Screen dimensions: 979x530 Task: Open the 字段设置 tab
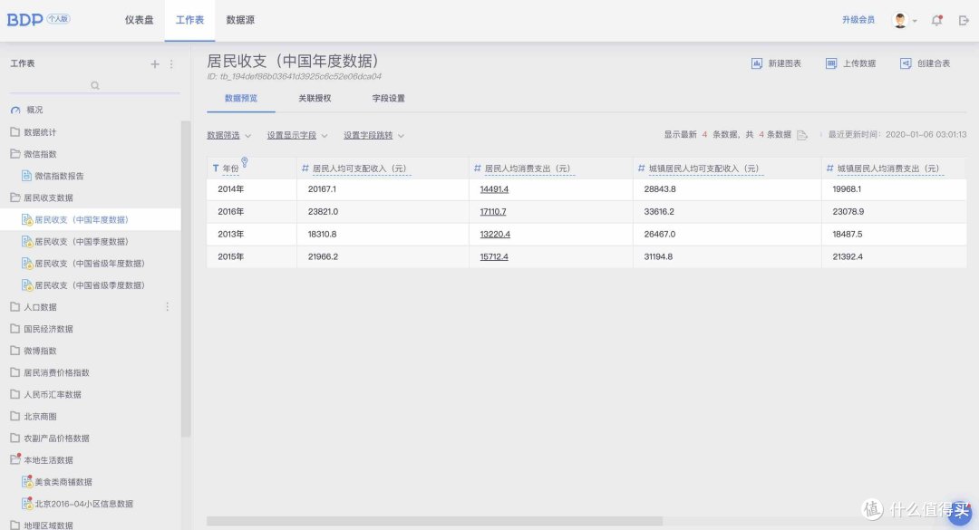[388, 99]
